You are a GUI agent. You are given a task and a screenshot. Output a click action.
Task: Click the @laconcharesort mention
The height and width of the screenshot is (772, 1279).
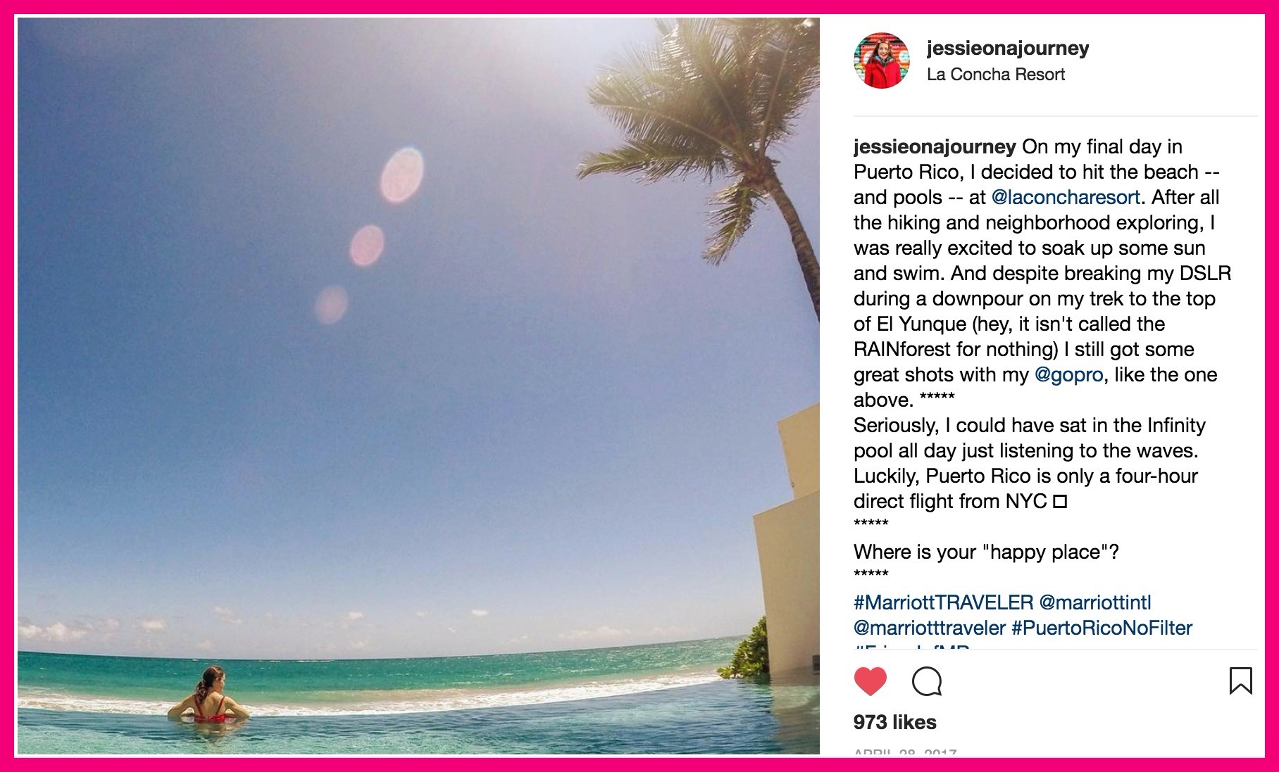pos(1066,197)
